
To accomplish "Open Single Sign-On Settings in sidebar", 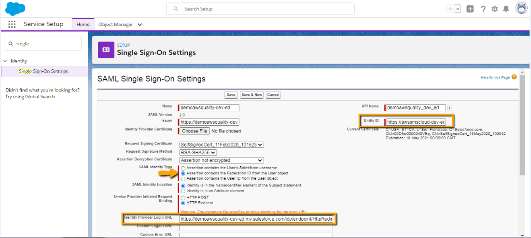I will pos(43,71).
